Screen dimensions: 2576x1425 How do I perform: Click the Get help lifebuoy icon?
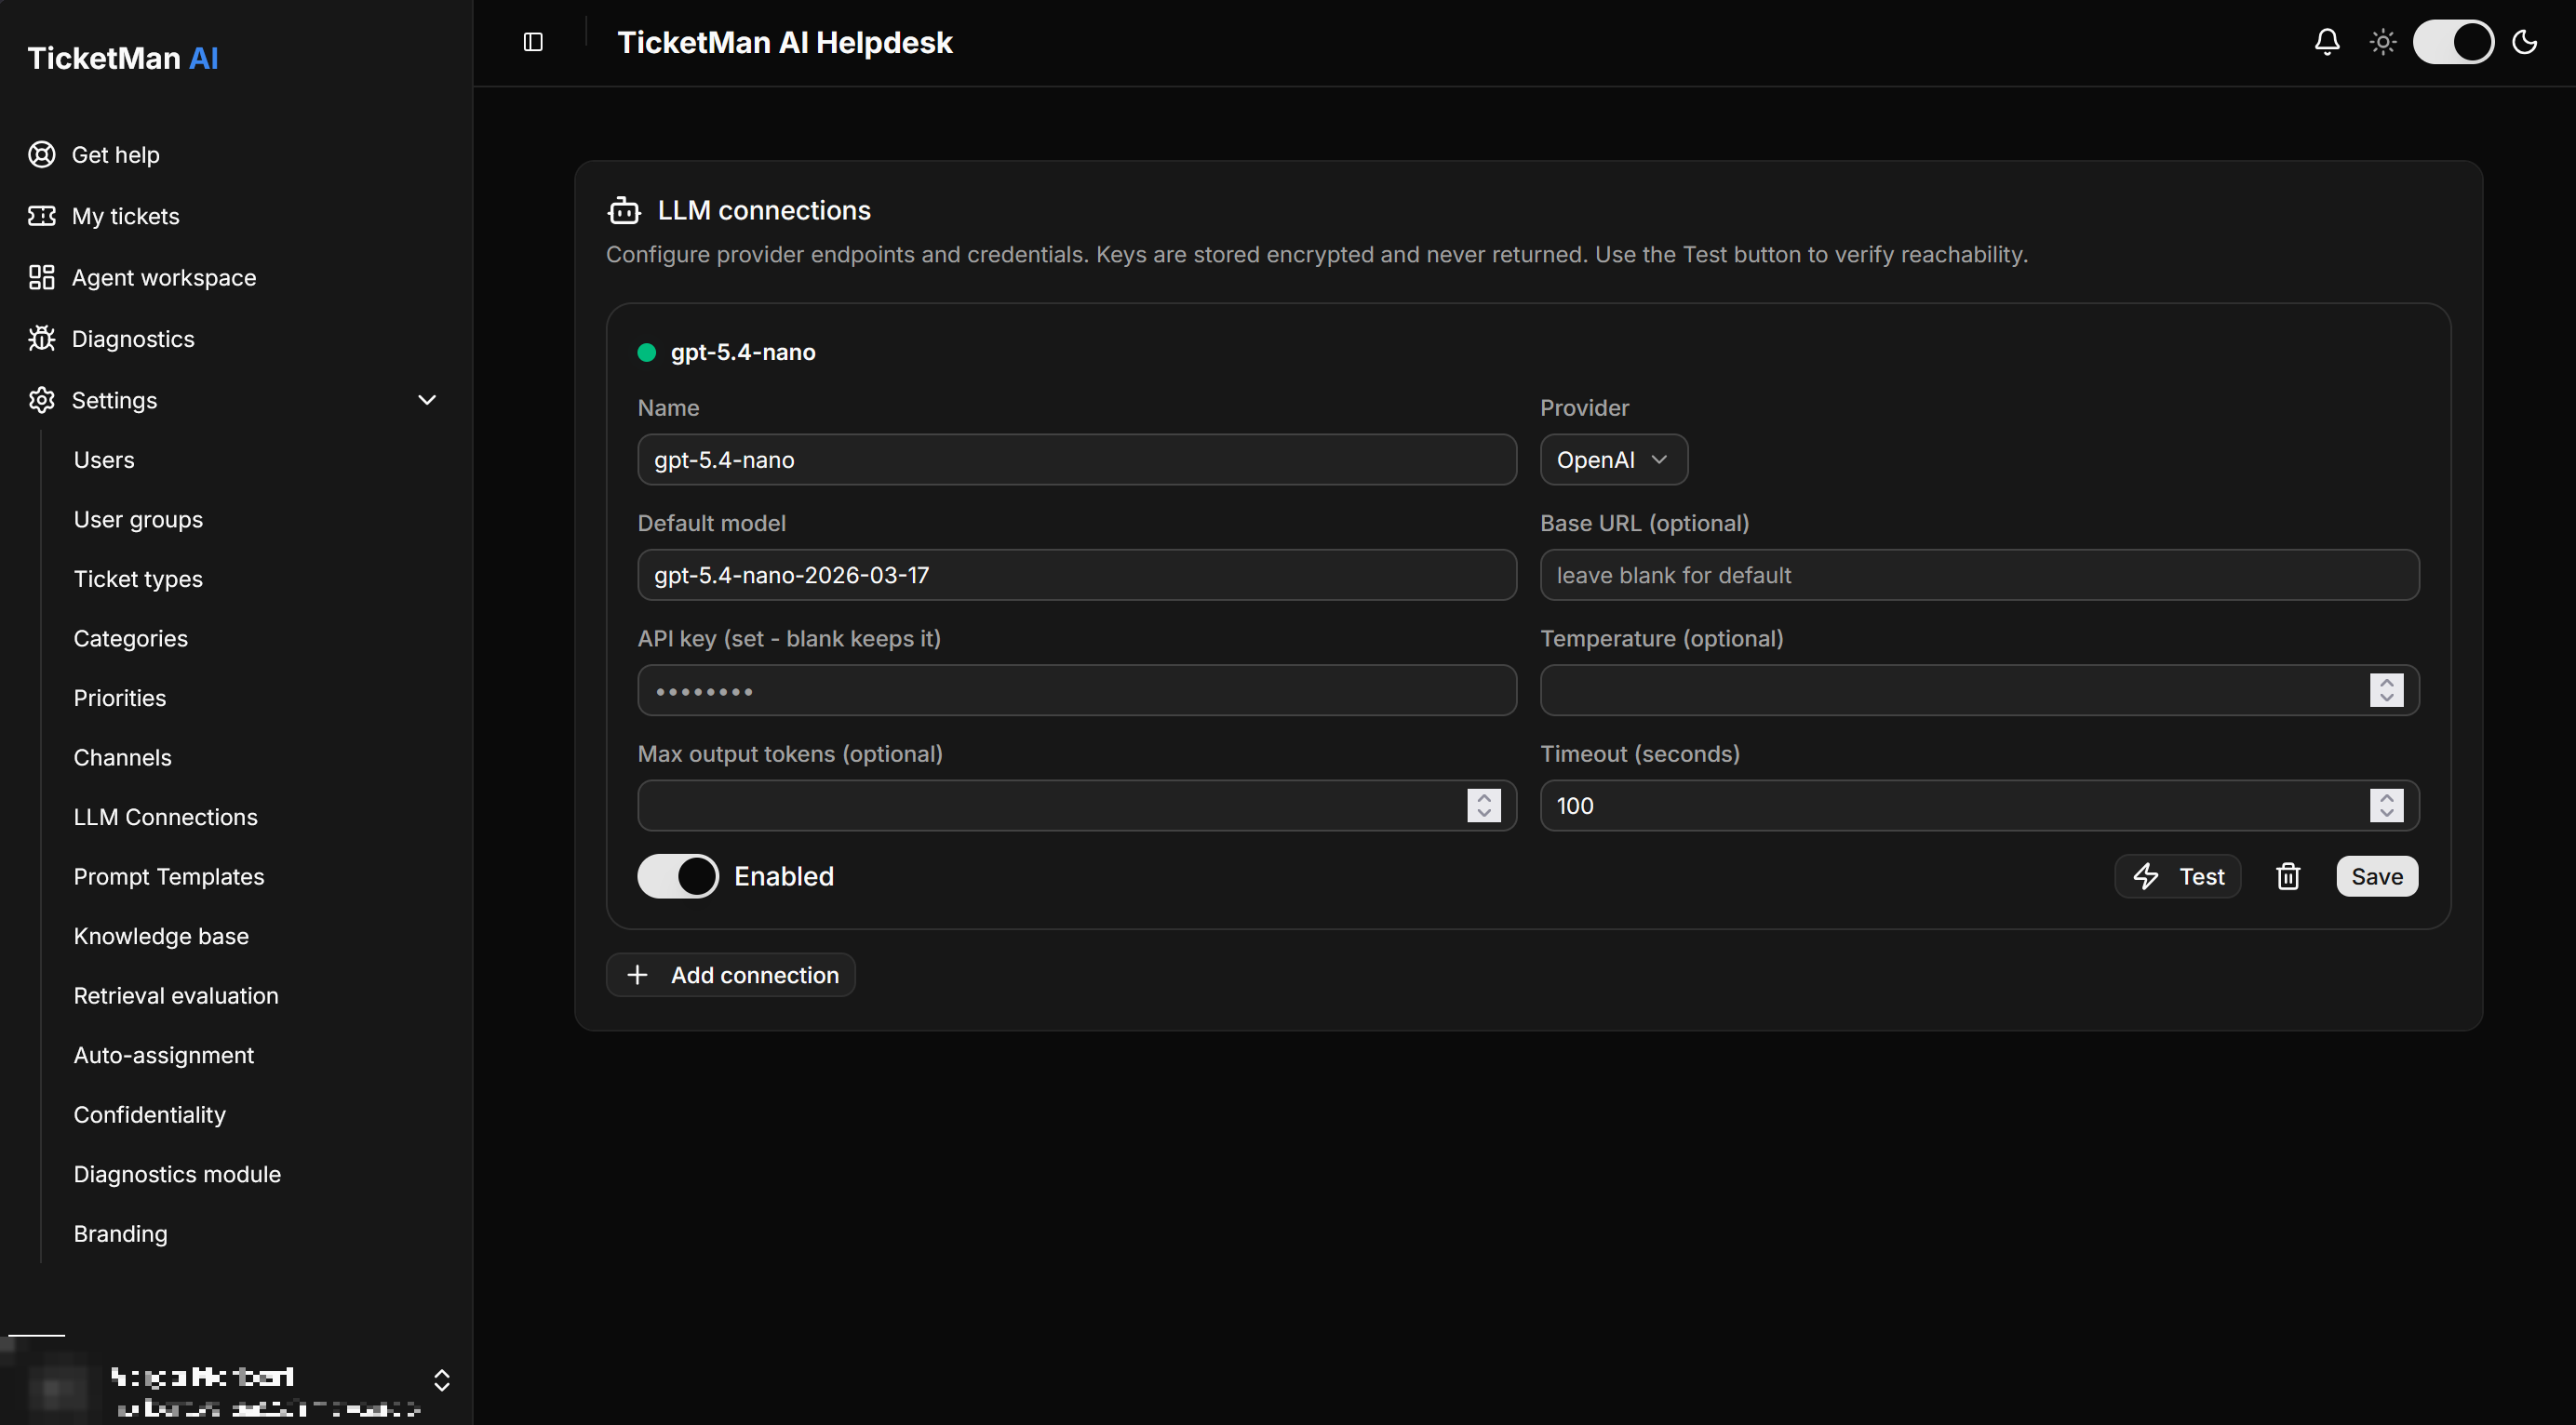point(42,155)
